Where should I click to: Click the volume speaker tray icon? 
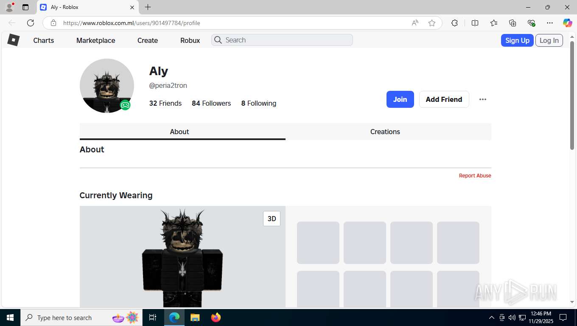tap(512, 318)
